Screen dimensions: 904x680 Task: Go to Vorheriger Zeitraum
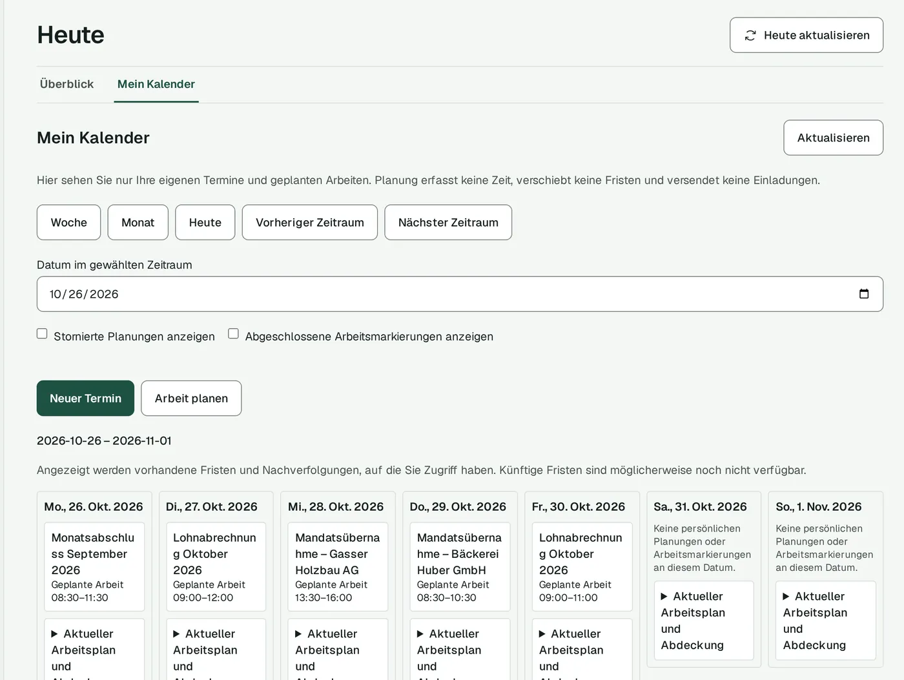[x=310, y=222]
